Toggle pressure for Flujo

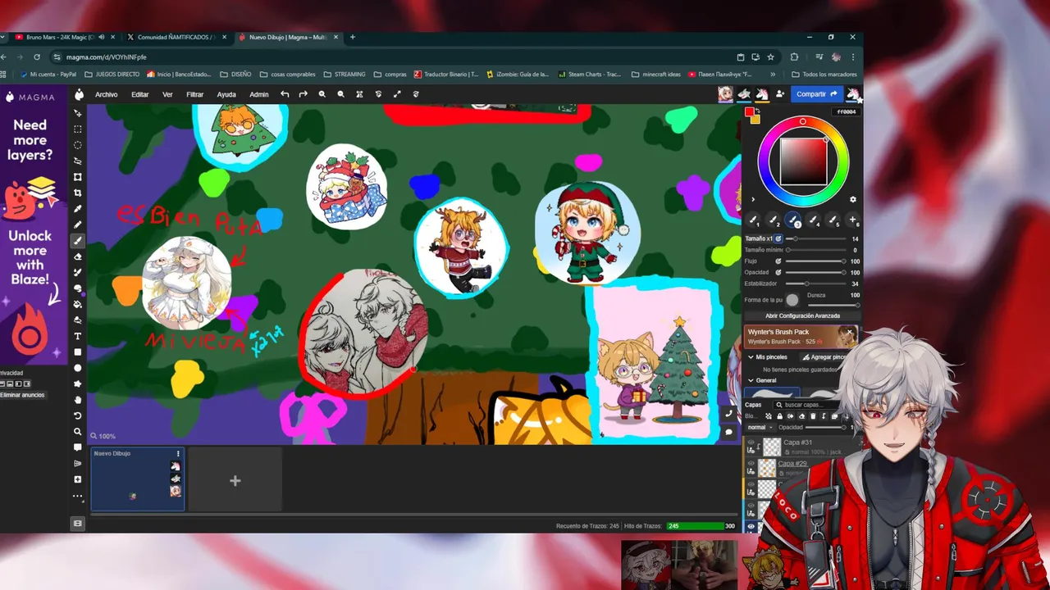tap(778, 261)
